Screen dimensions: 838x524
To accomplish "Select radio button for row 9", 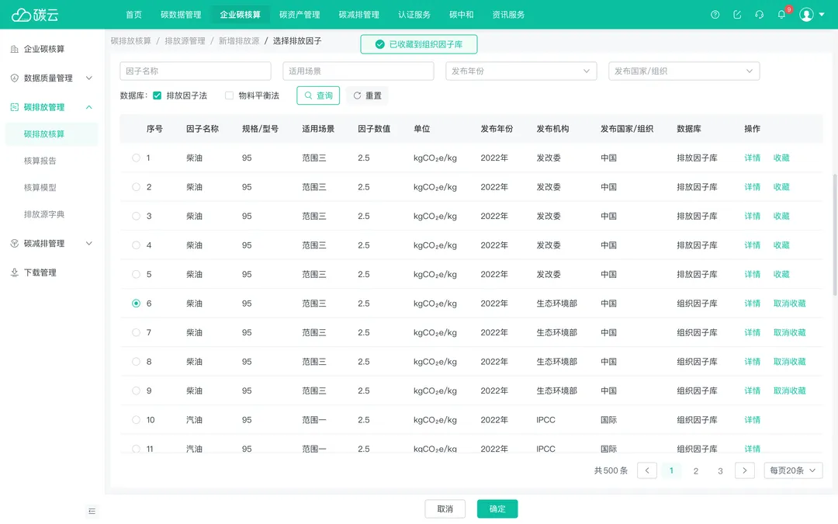I will 136,390.
